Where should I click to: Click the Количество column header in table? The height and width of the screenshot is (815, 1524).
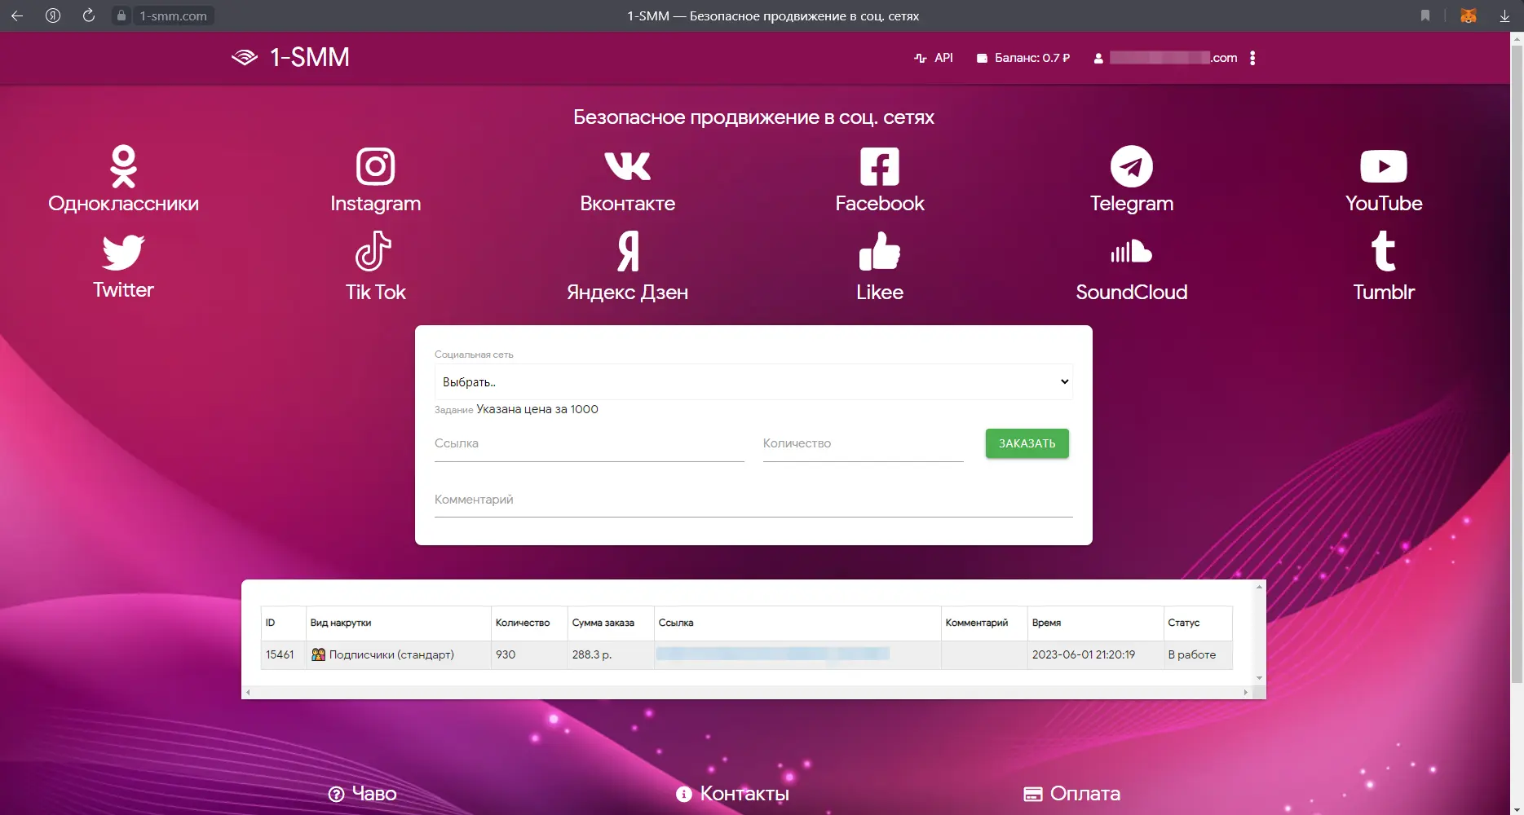point(529,623)
